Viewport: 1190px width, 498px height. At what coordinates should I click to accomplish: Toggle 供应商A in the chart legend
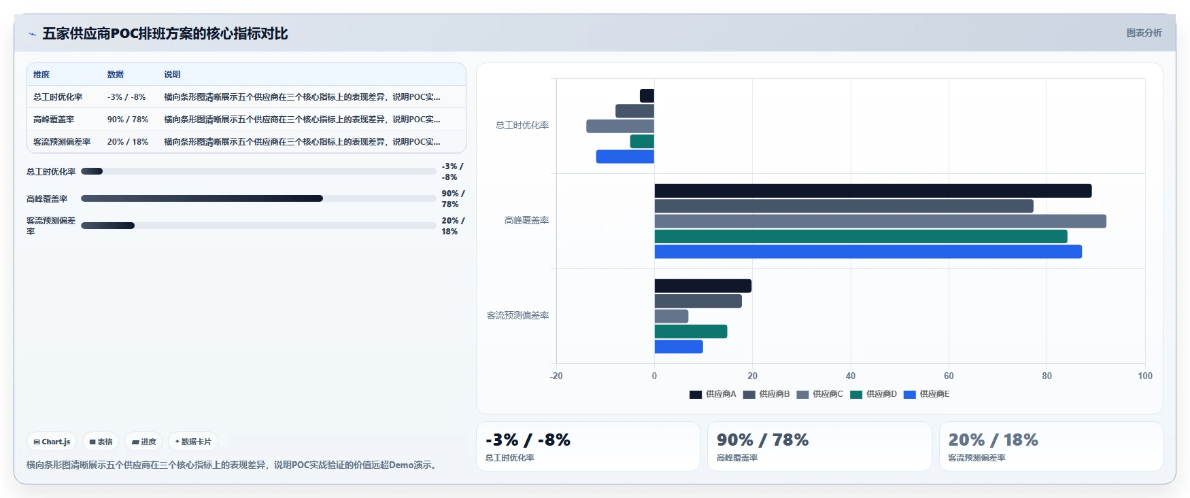tap(713, 394)
